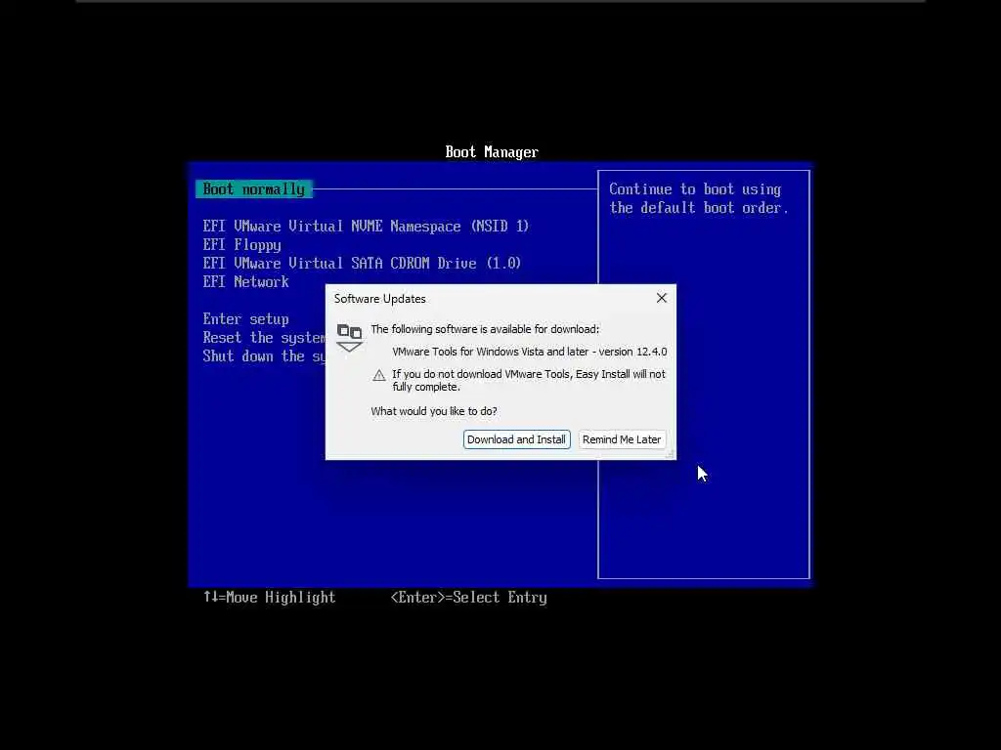The width and height of the screenshot is (1001, 750).
Task: Select EFI VMware Virtual SATA CDROM Drive
Action: (x=362, y=264)
